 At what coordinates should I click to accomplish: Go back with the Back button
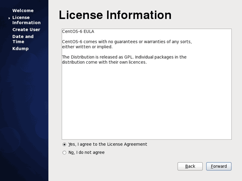point(190,166)
